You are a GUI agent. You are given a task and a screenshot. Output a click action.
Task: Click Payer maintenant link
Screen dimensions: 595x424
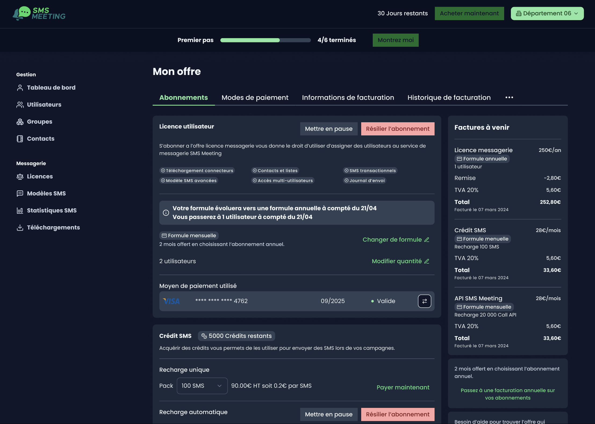coord(403,387)
